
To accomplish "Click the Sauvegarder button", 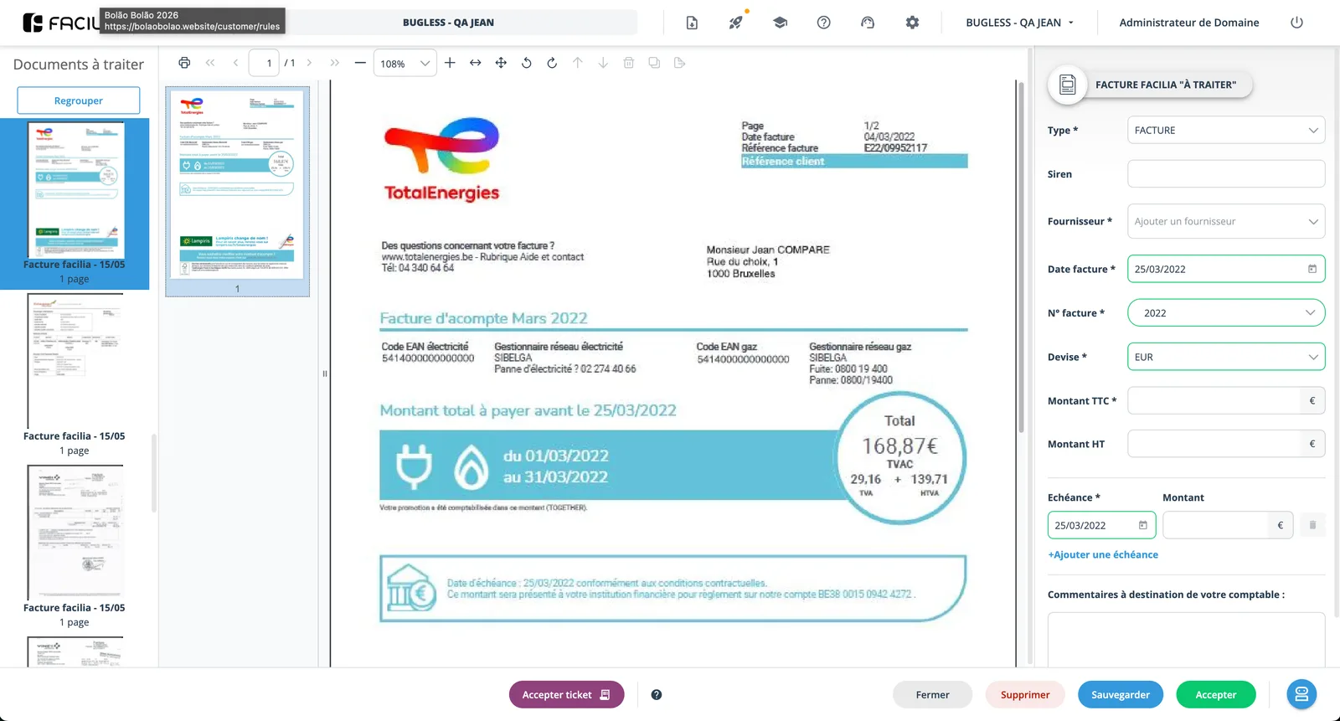I will (x=1121, y=694).
